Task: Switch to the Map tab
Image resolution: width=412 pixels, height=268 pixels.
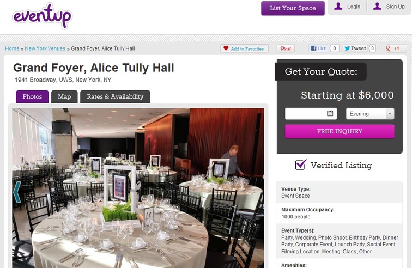Action: 64,97
